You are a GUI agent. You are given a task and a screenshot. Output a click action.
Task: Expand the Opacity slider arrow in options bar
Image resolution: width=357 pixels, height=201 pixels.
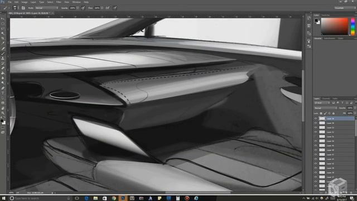pyautogui.click(x=78, y=8)
